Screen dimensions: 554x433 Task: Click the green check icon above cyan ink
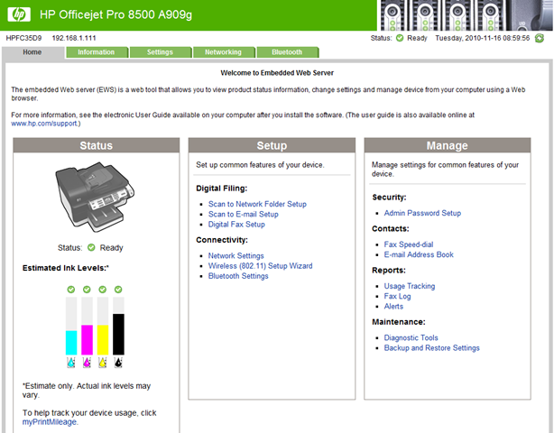(x=71, y=290)
